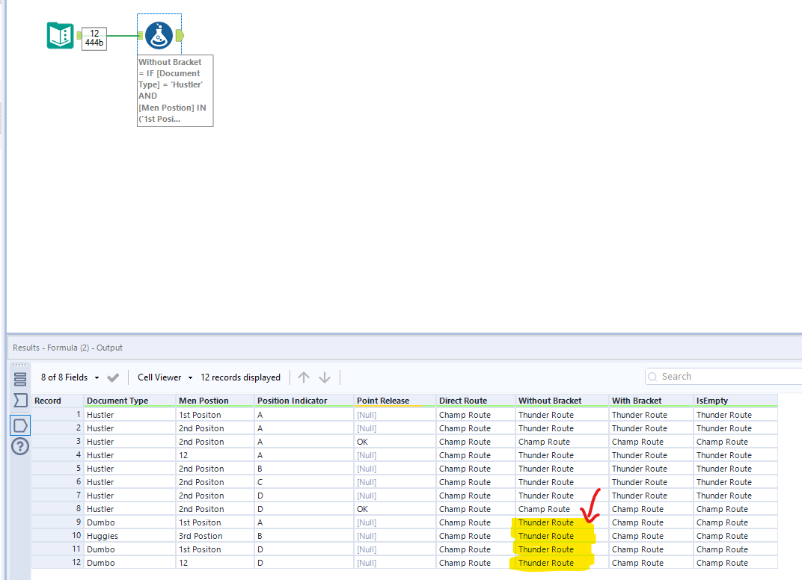Viewport: 802px width, 580px height.
Task: Jump to previous record with up arrow
Action: [304, 377]
